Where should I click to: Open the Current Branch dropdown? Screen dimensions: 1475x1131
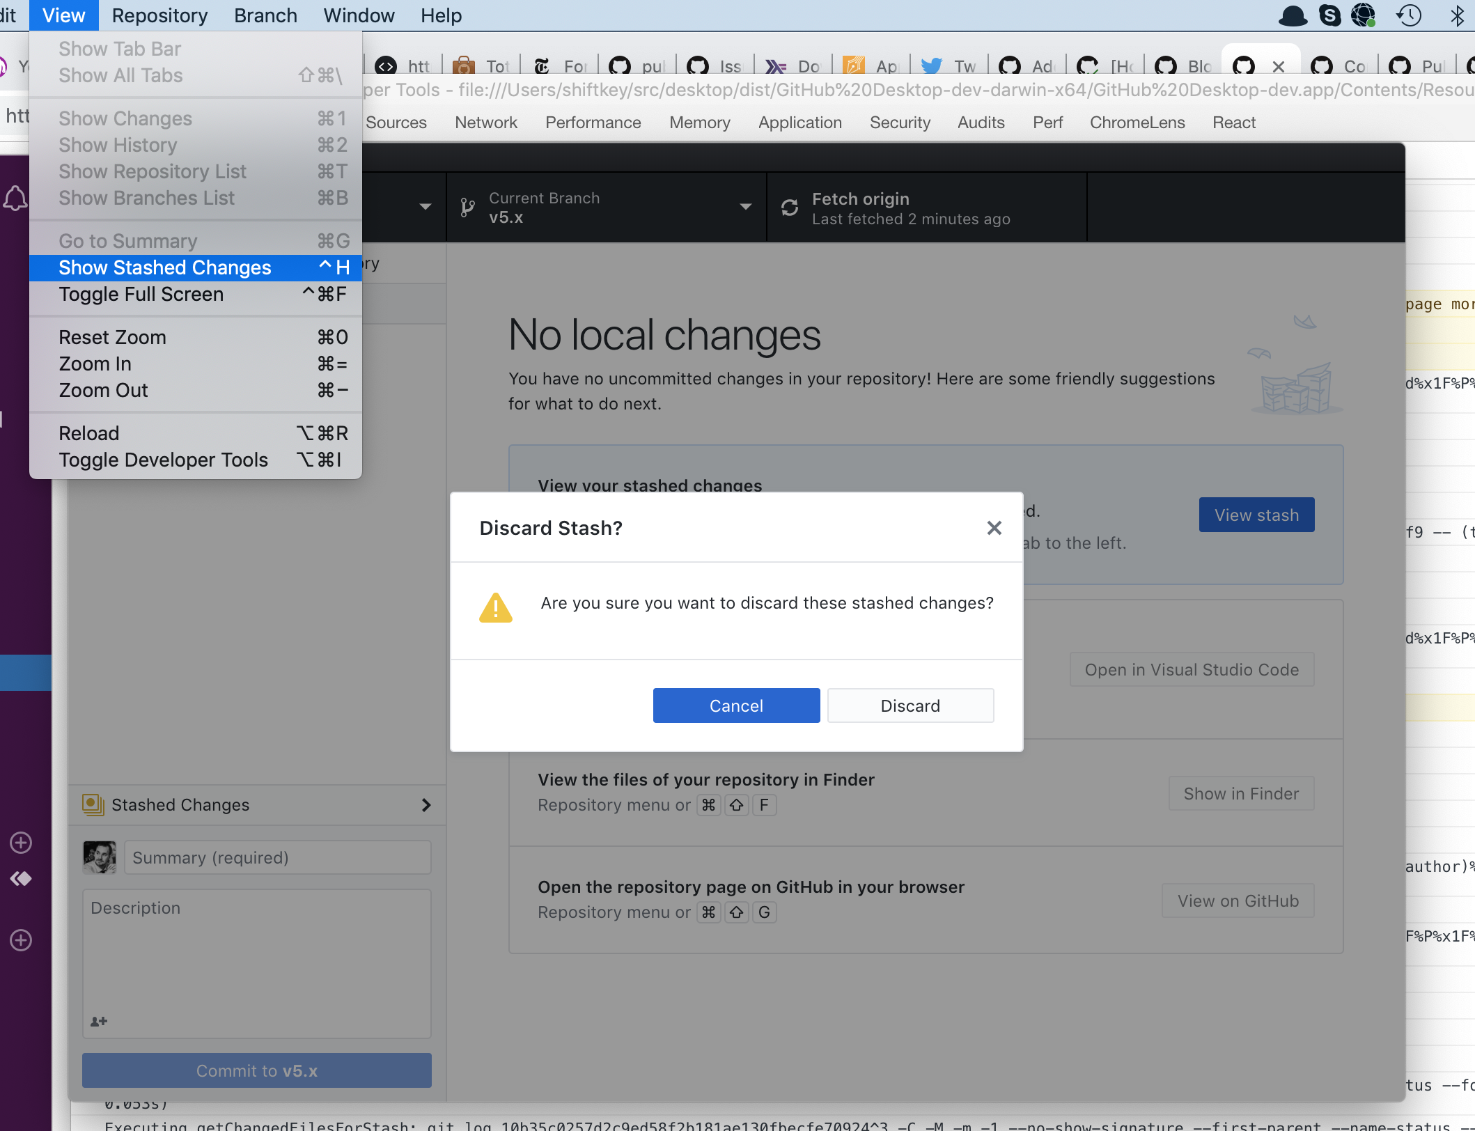pos(745,207)
